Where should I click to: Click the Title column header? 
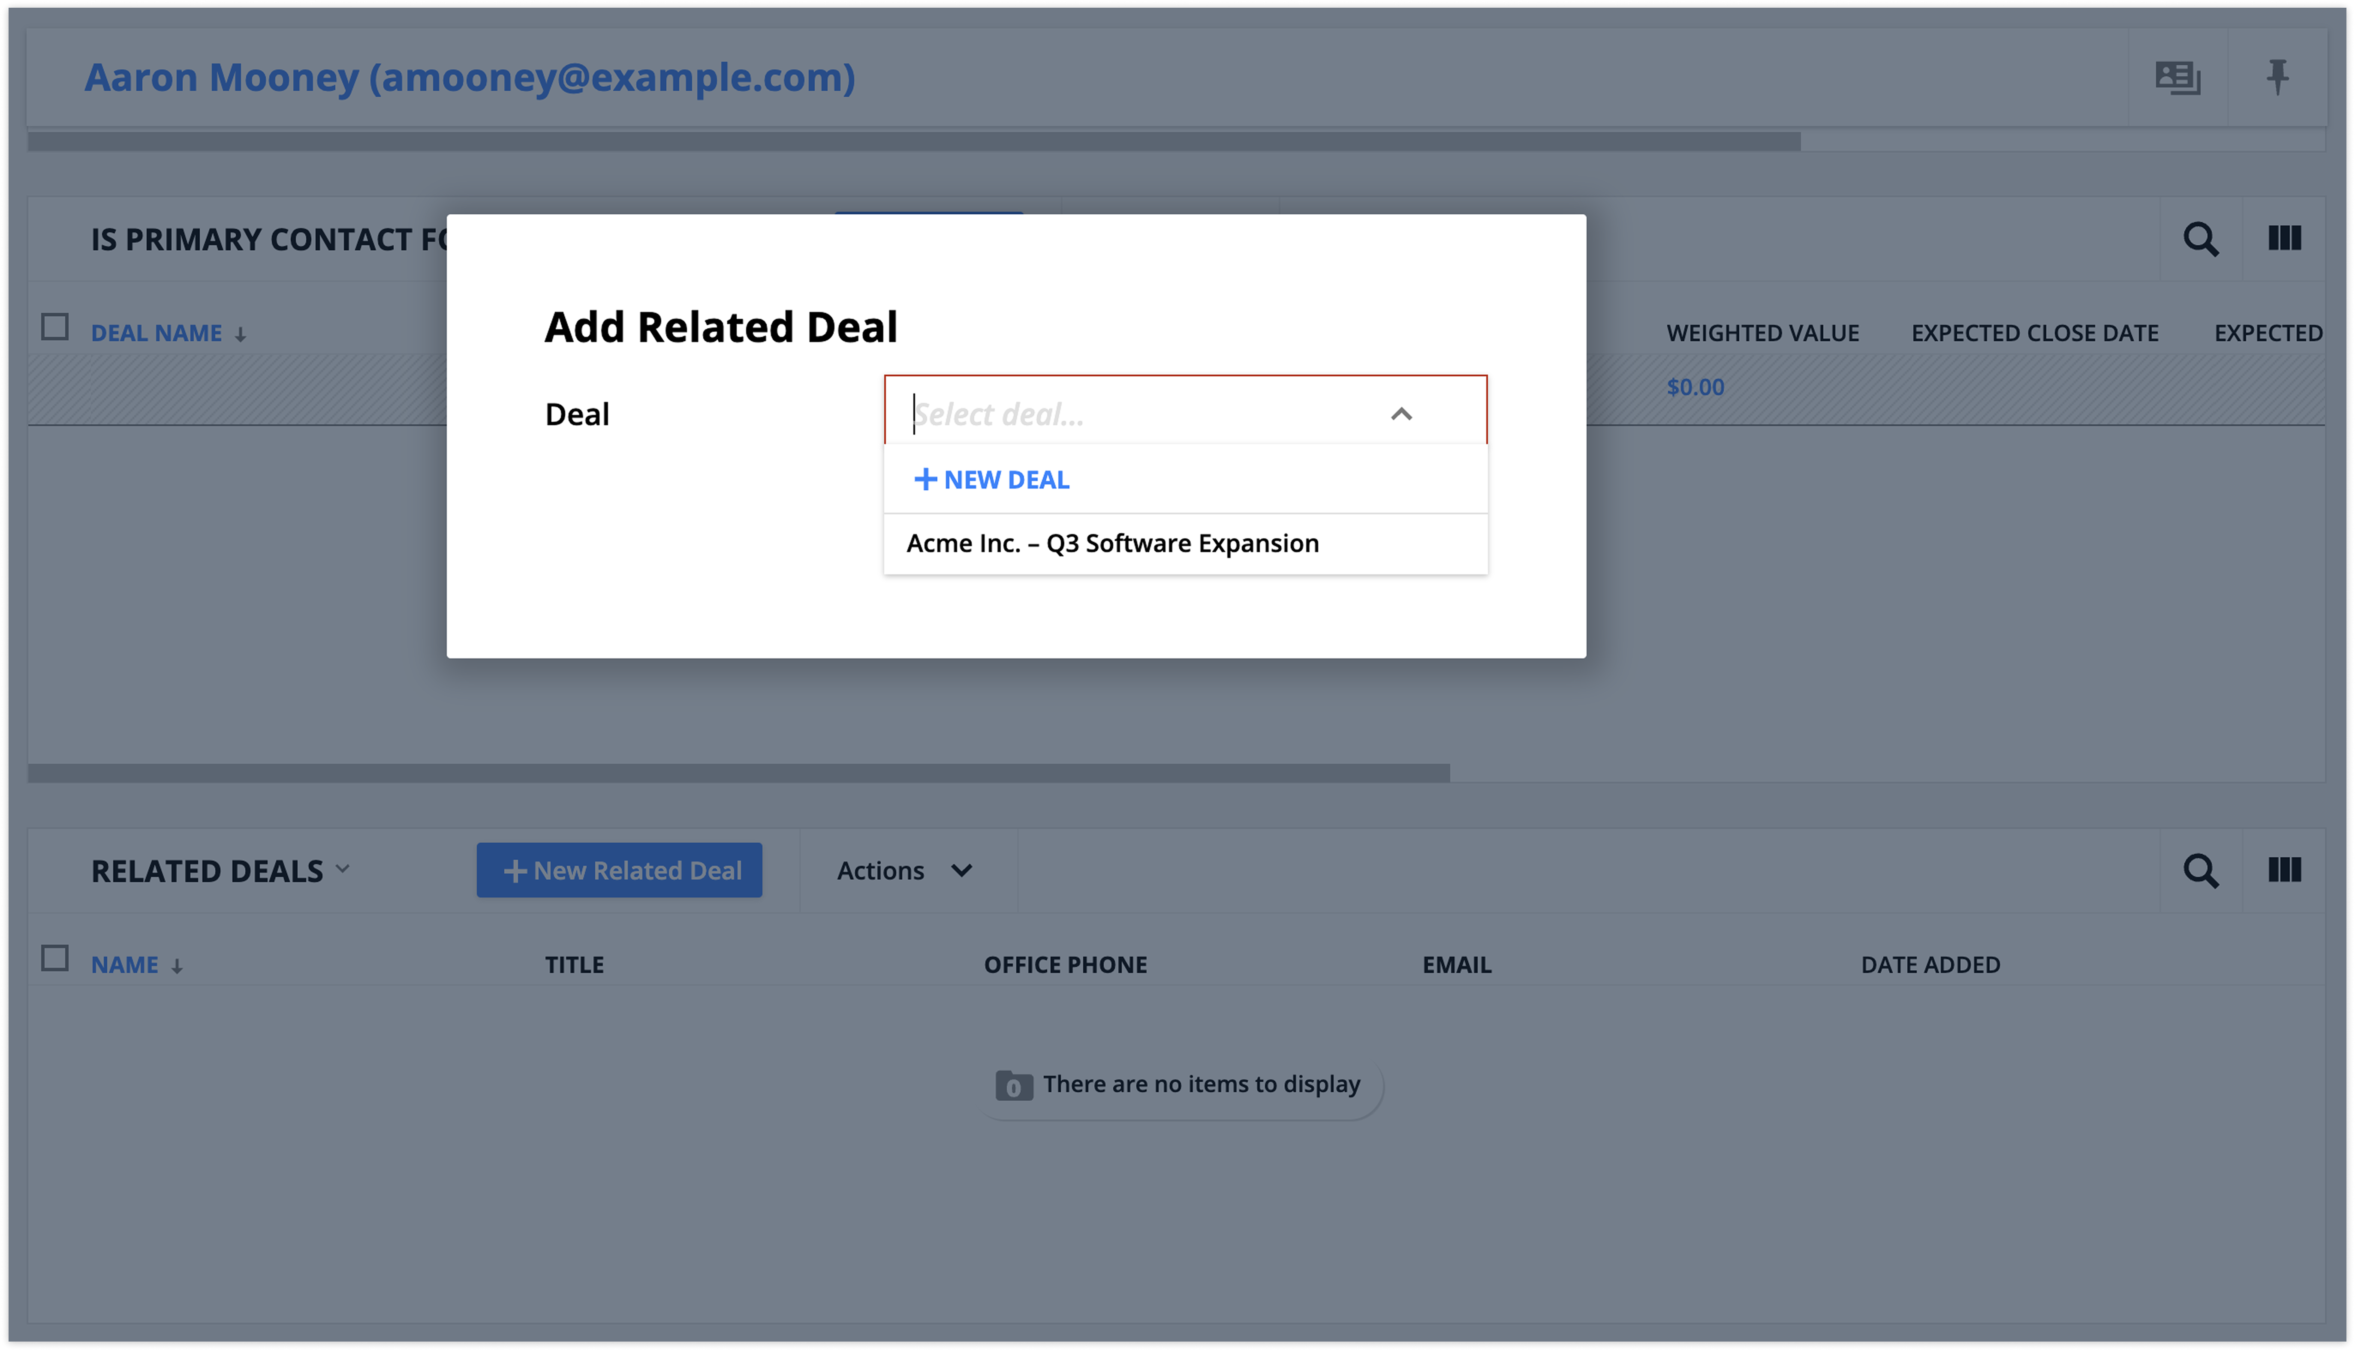[574, 965]
